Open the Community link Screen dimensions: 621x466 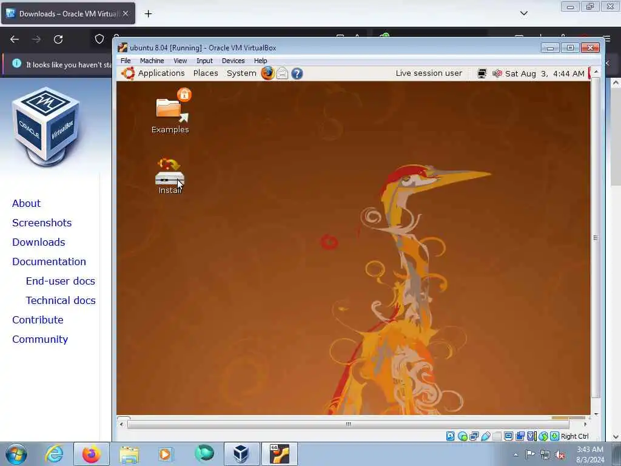tap(40, 339)
